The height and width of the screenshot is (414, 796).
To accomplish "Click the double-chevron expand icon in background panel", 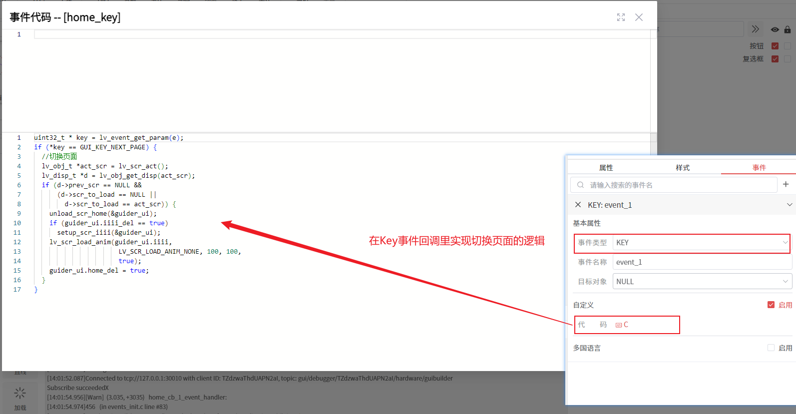I will click(x=756, y=29).
